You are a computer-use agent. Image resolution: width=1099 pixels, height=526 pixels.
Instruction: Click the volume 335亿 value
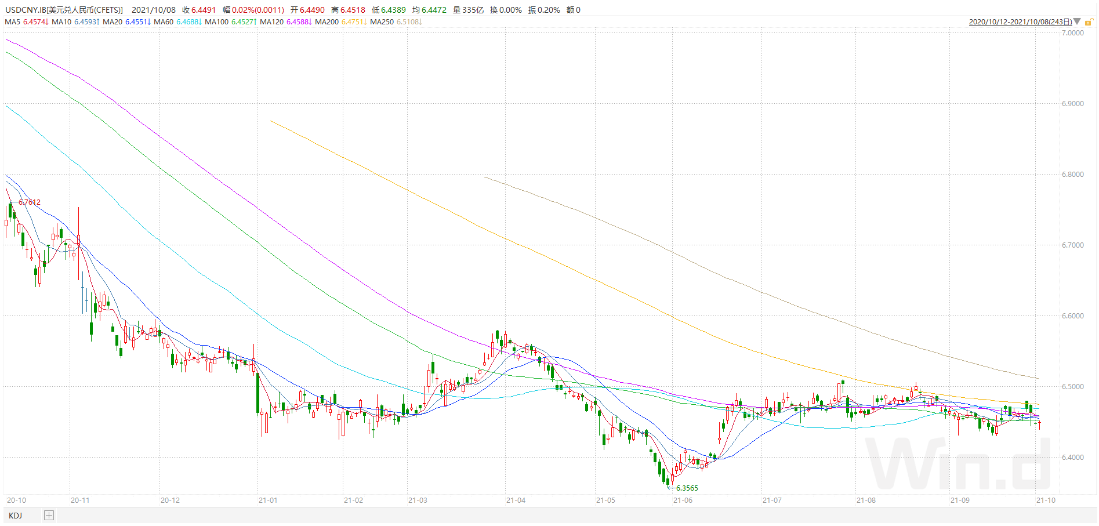[473, 10]
